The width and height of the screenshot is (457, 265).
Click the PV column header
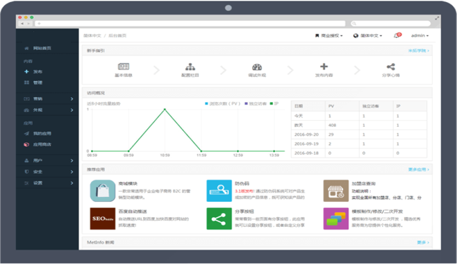331,106
